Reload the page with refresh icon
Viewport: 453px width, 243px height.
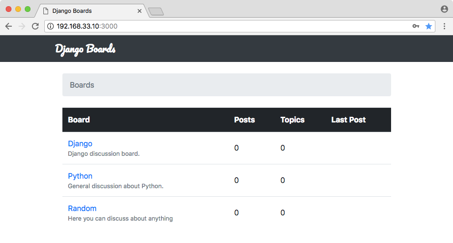click(35, 26)
